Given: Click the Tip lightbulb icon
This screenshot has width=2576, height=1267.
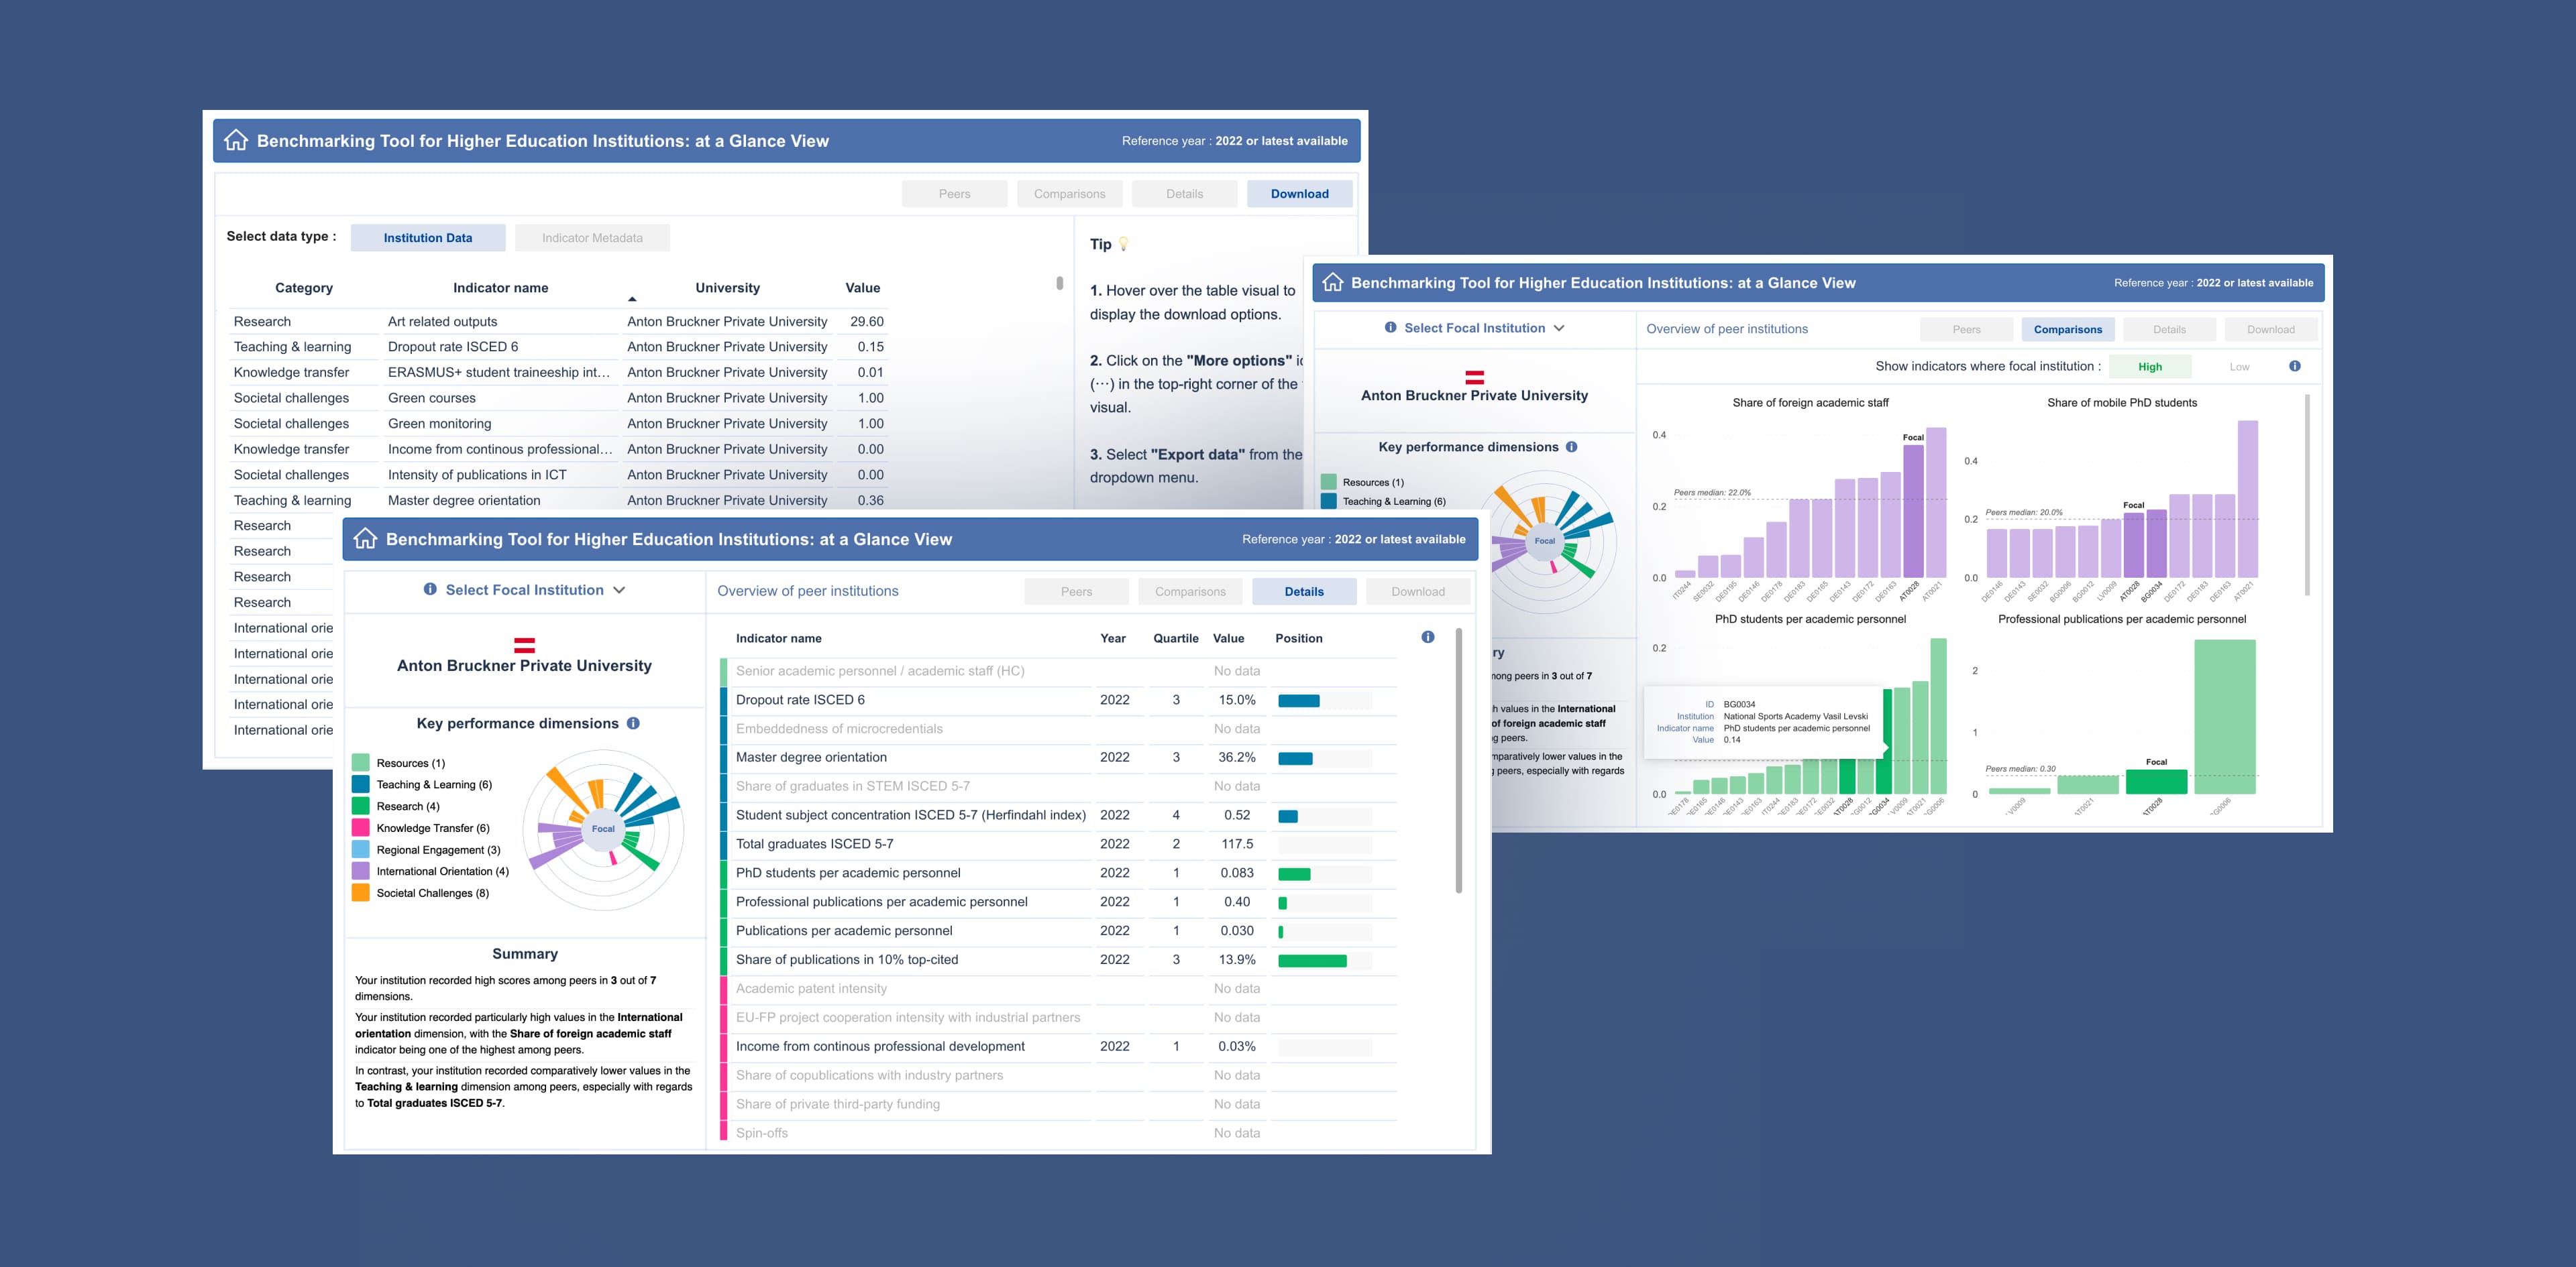Looking at the screenshot, I should click(x=1123, y=244).
